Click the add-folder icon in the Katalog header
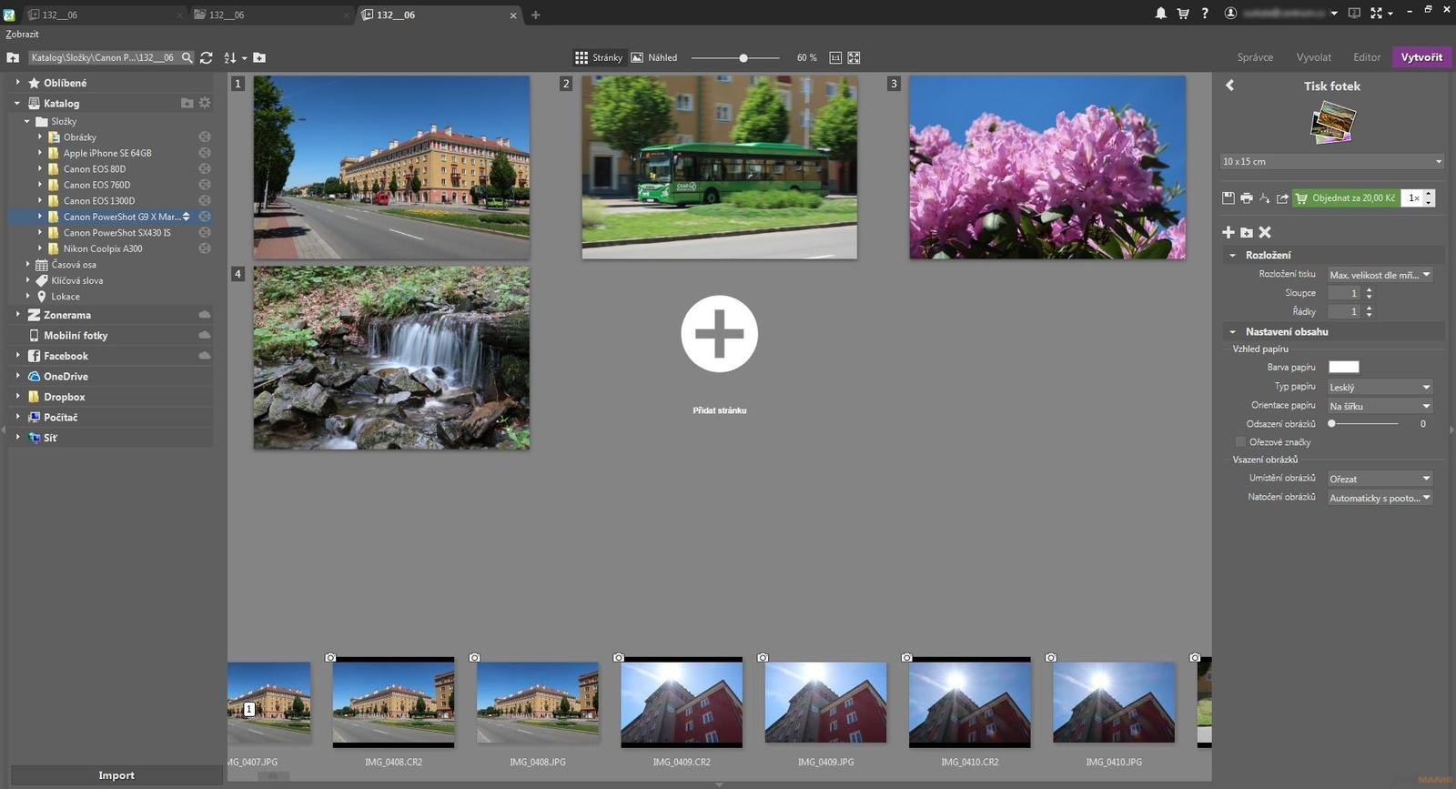 (x=187, y=103)
